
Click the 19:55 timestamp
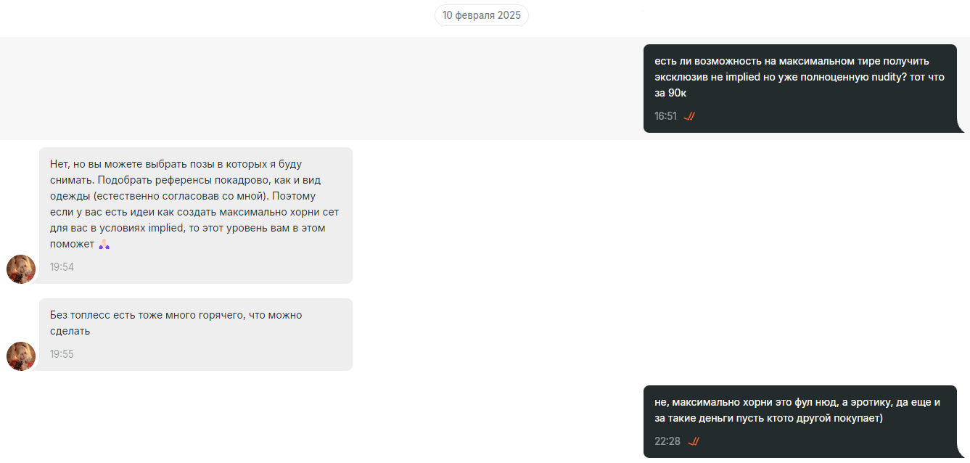[x=62, y=354]
